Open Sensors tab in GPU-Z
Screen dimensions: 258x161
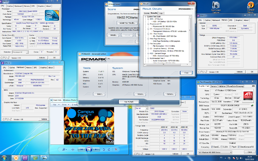[x=214, y=86]
